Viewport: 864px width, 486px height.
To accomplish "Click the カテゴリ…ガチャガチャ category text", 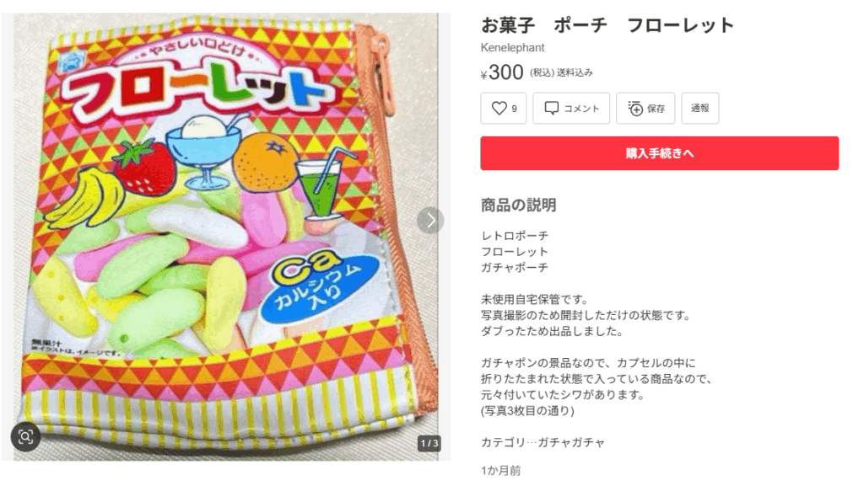I will [x=543, y=442].
